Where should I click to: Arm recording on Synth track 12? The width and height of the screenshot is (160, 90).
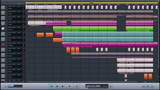19,64
